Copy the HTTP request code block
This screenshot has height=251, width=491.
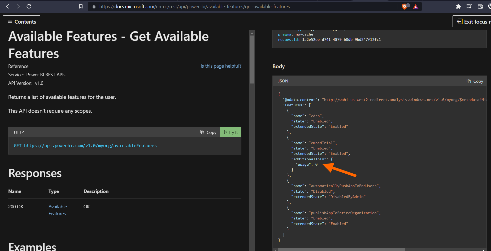point(208,132)
